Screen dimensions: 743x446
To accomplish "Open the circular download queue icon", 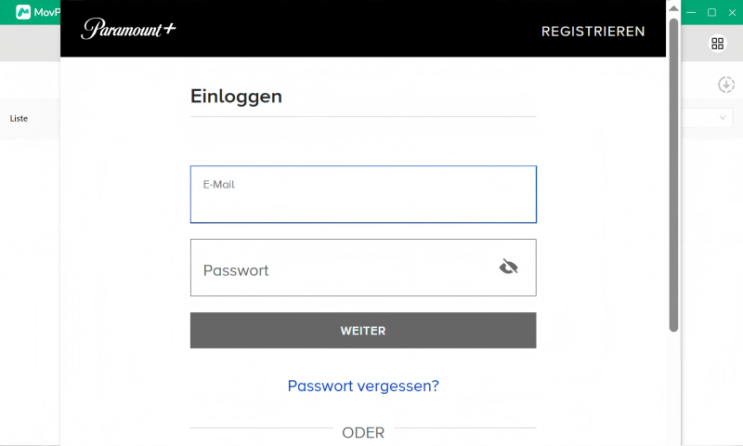I will [x=726, y=85].
